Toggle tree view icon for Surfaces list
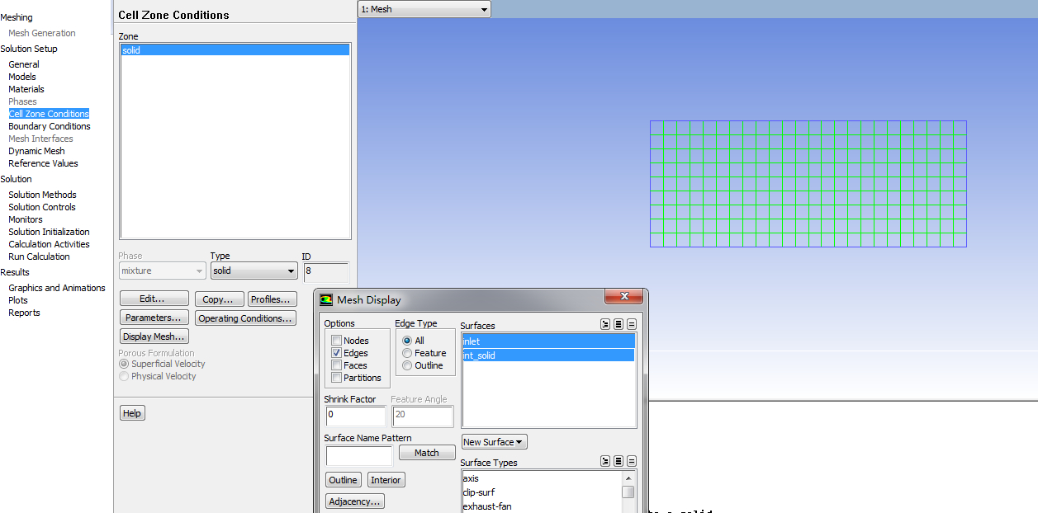This screenshot has width=1038, height=513. click(x=605, y=324)
